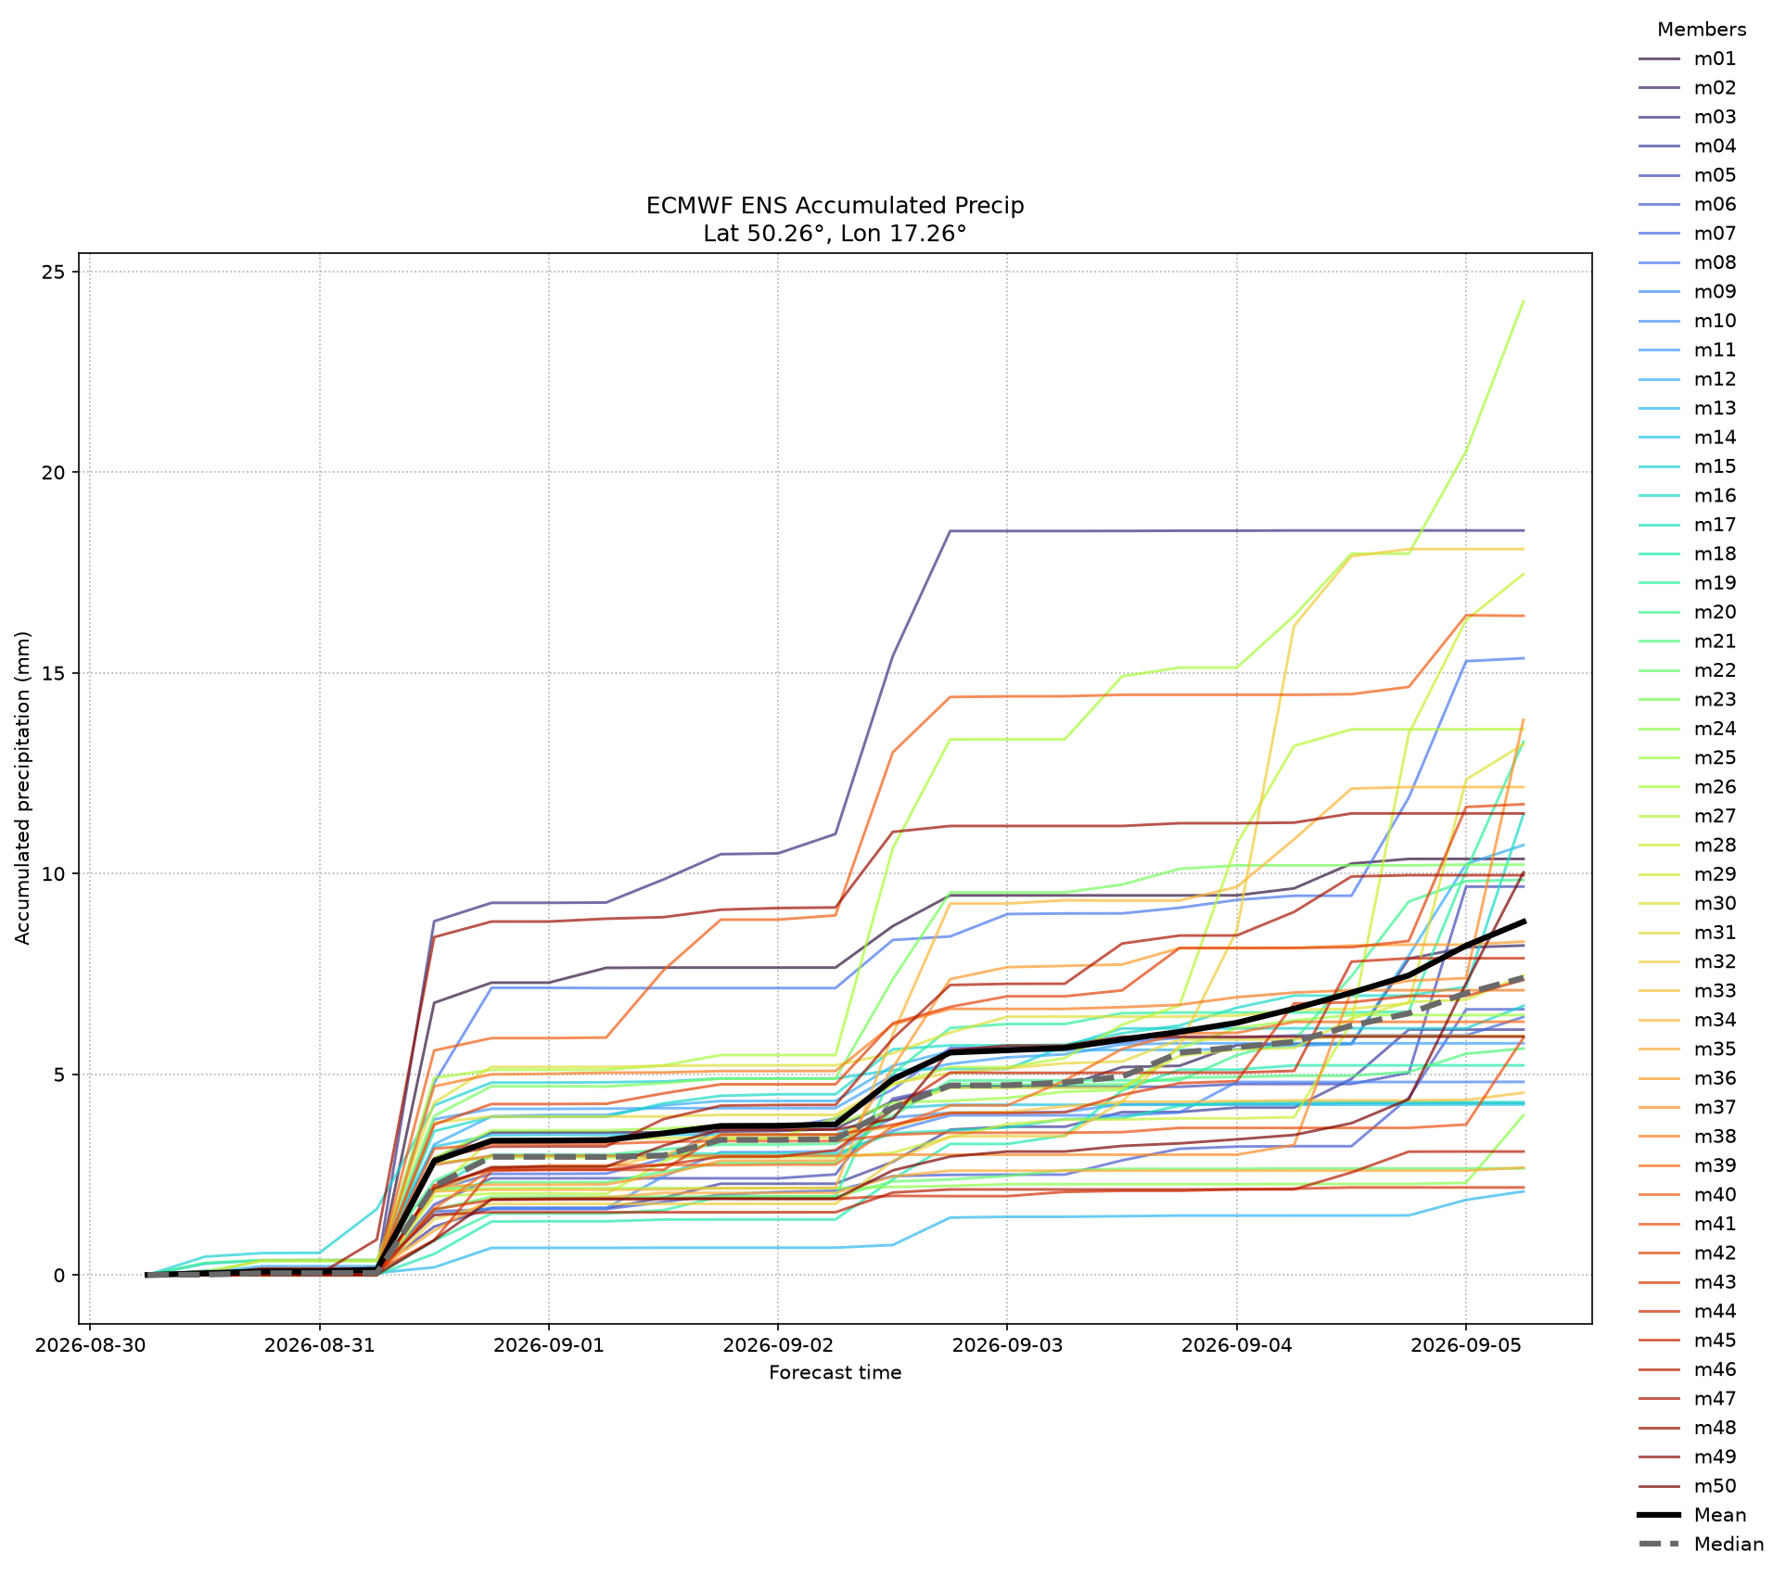Click the Lat 50.26°, Lon 17.26° subtitle
Viewport: 1786px width, 1577px height.
(x=835, y=234)
